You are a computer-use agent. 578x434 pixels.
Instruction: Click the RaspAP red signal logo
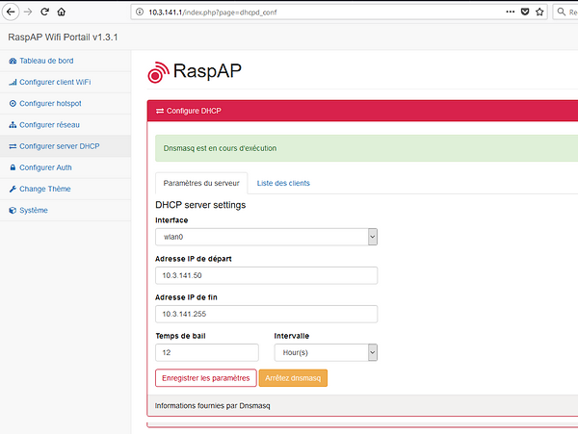click(158, 72)
